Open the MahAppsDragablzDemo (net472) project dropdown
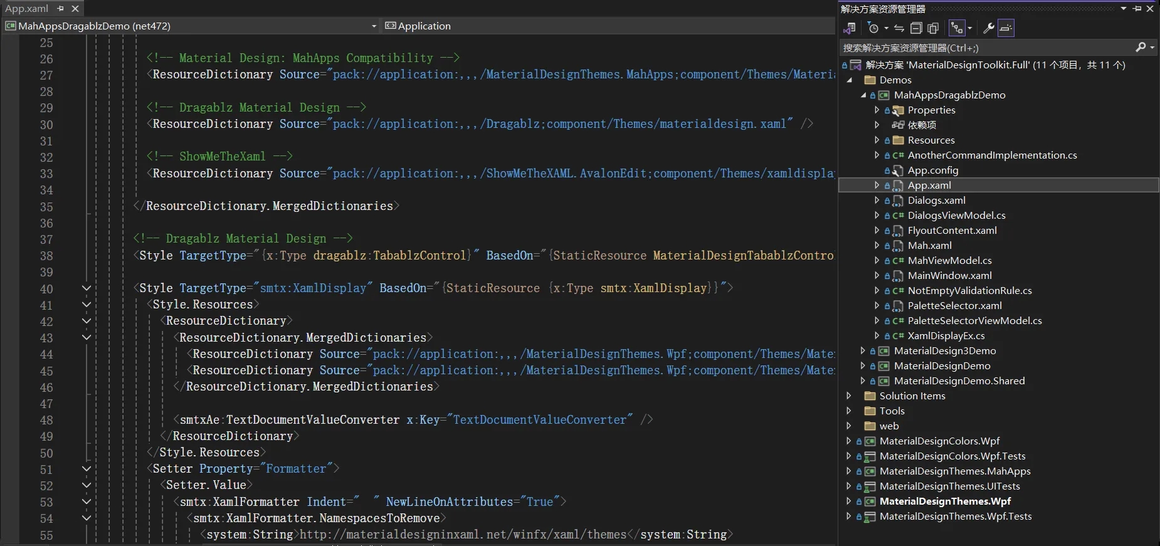The width and height of the screenshot is (1160, 546). click(374, 26)
